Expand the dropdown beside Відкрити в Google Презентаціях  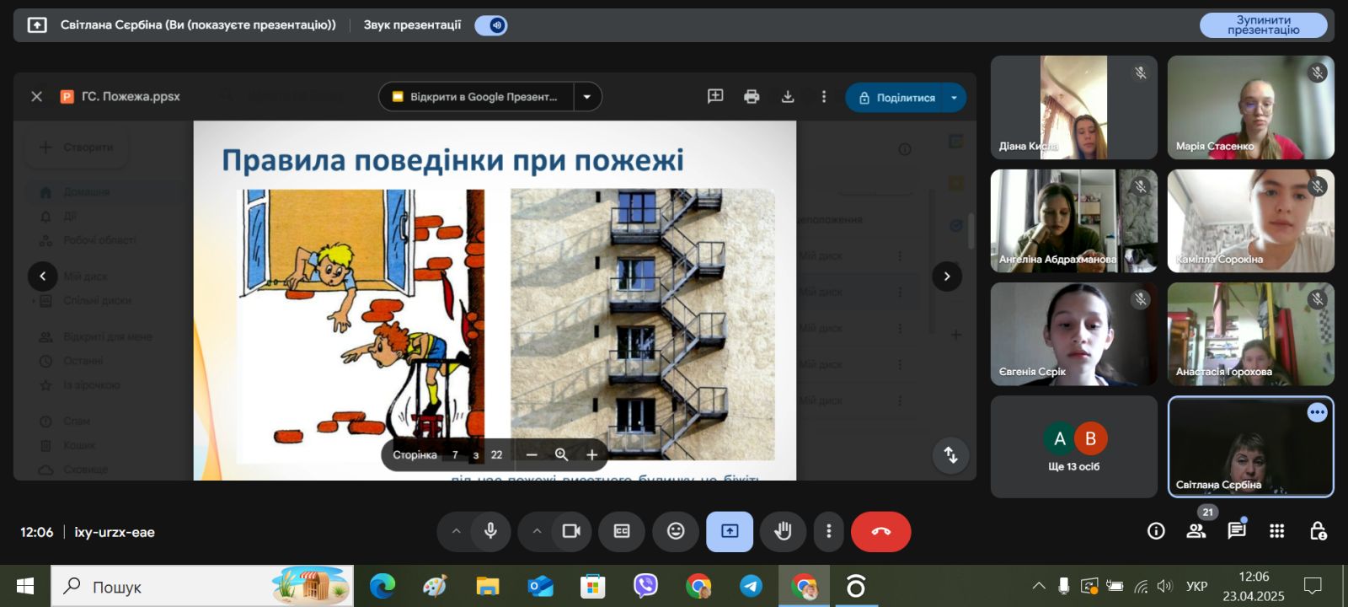tap(587, 97)
